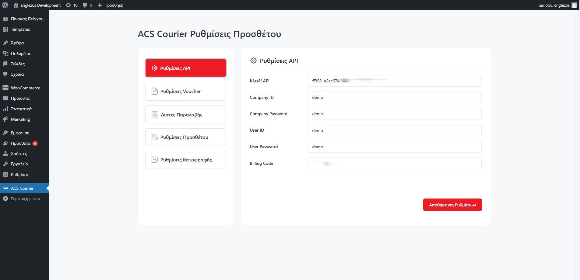Focus the User ID input field
The width and height of the screenshot is (580, 280).
click(394, 130)
